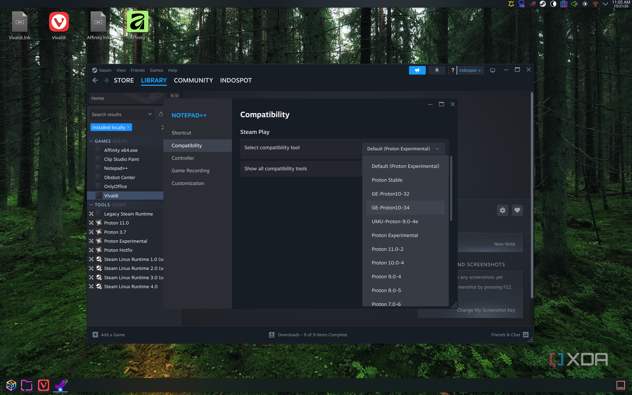The width and height of the screenshot is (632, 395).
Task: Open game settings gear icon
Action: (503, 210)
